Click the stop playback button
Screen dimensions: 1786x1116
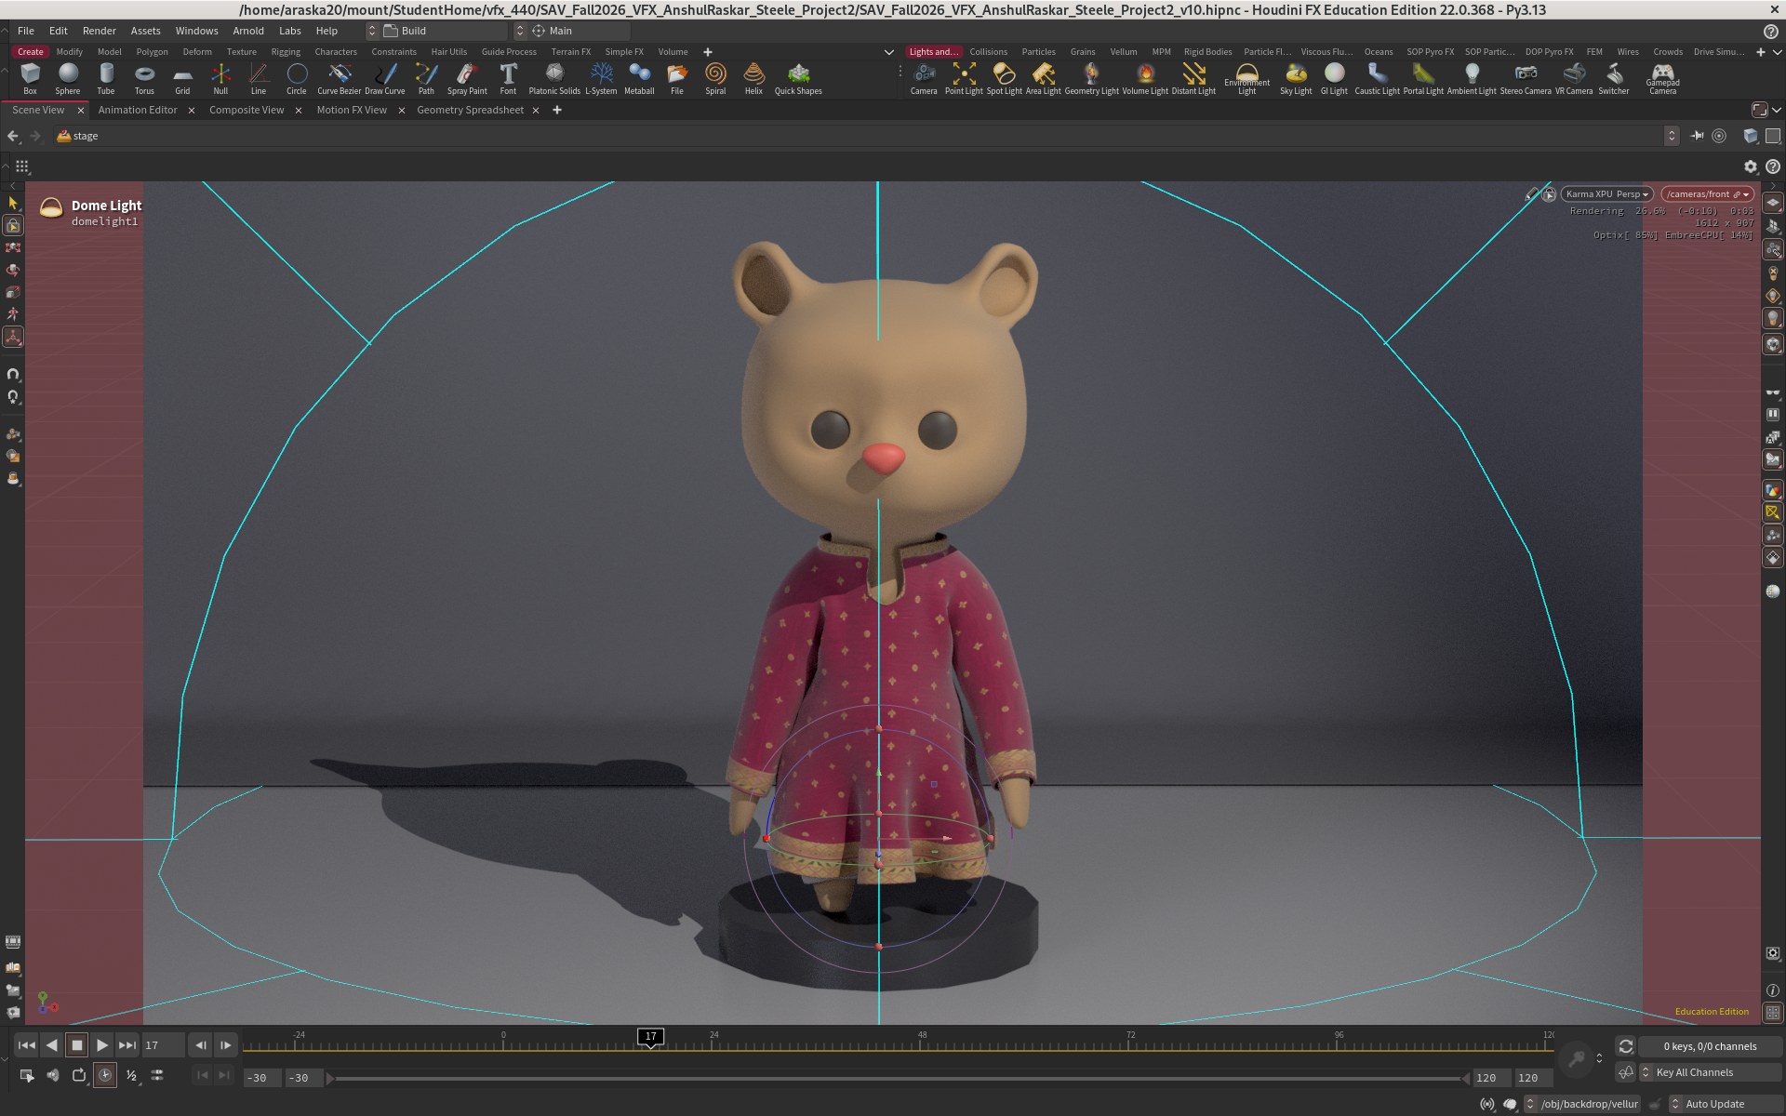click(77, 1045)
